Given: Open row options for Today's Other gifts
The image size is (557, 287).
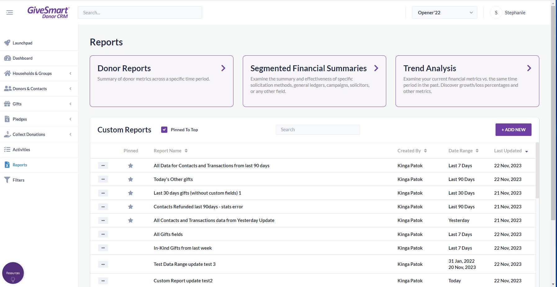Looking at the screenshot, I should click(x=103, y=179).
